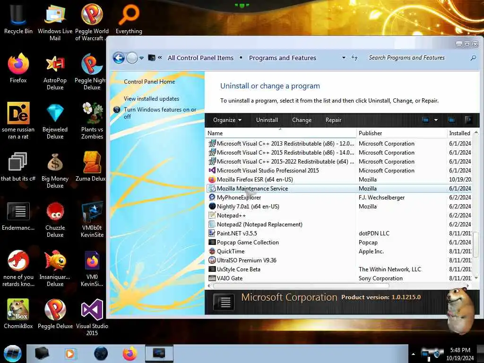Click the Repair toolbar button
This screenshot has height=363, width=484.
(333, 120)
